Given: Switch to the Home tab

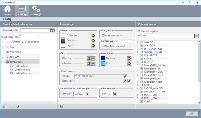Looking at the screenshot, I should coord(7,11).
